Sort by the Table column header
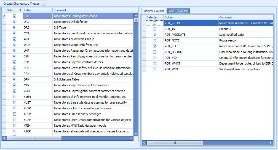 pyautogui.click(x=38, y=10)
